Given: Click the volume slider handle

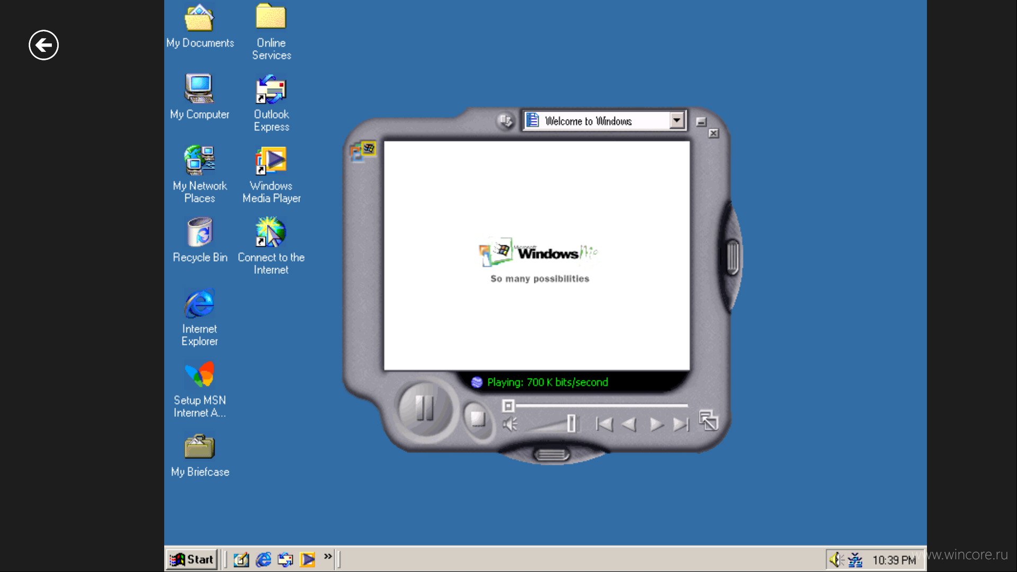Looking at the screenshot, I should coord(571,424).
